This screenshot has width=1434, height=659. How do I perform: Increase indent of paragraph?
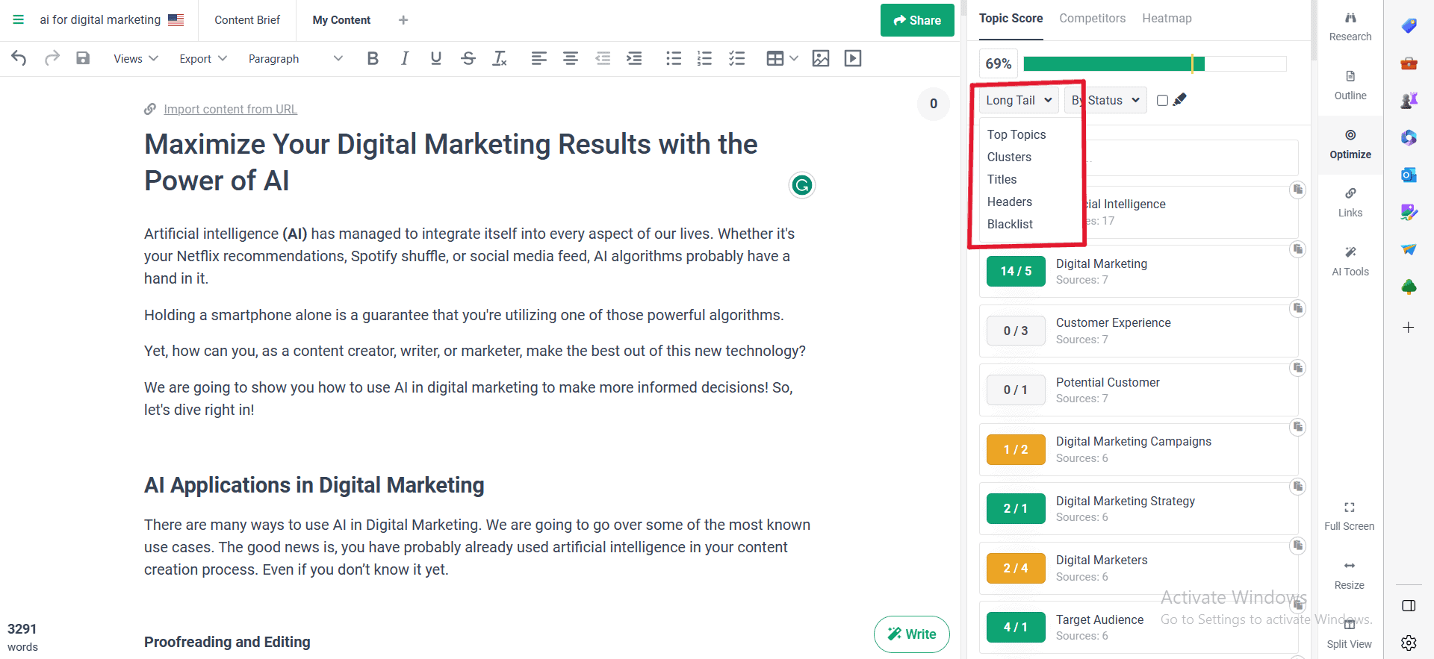(634, 58)
